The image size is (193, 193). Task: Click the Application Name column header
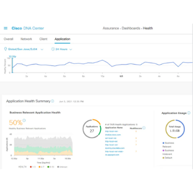click(114, 127)
